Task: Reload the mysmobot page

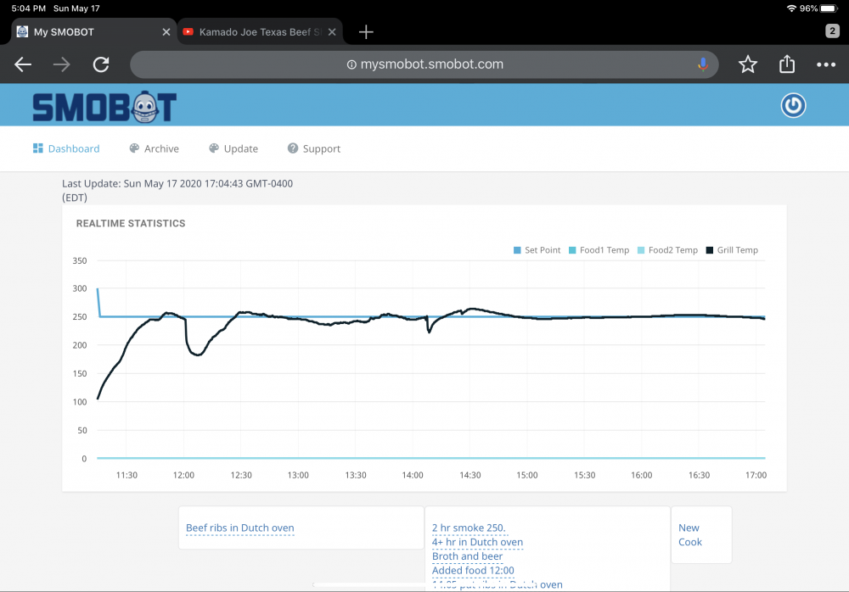Action: click(x=101, y=64)
